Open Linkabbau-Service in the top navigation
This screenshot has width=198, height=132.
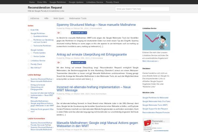coord(95,2)
